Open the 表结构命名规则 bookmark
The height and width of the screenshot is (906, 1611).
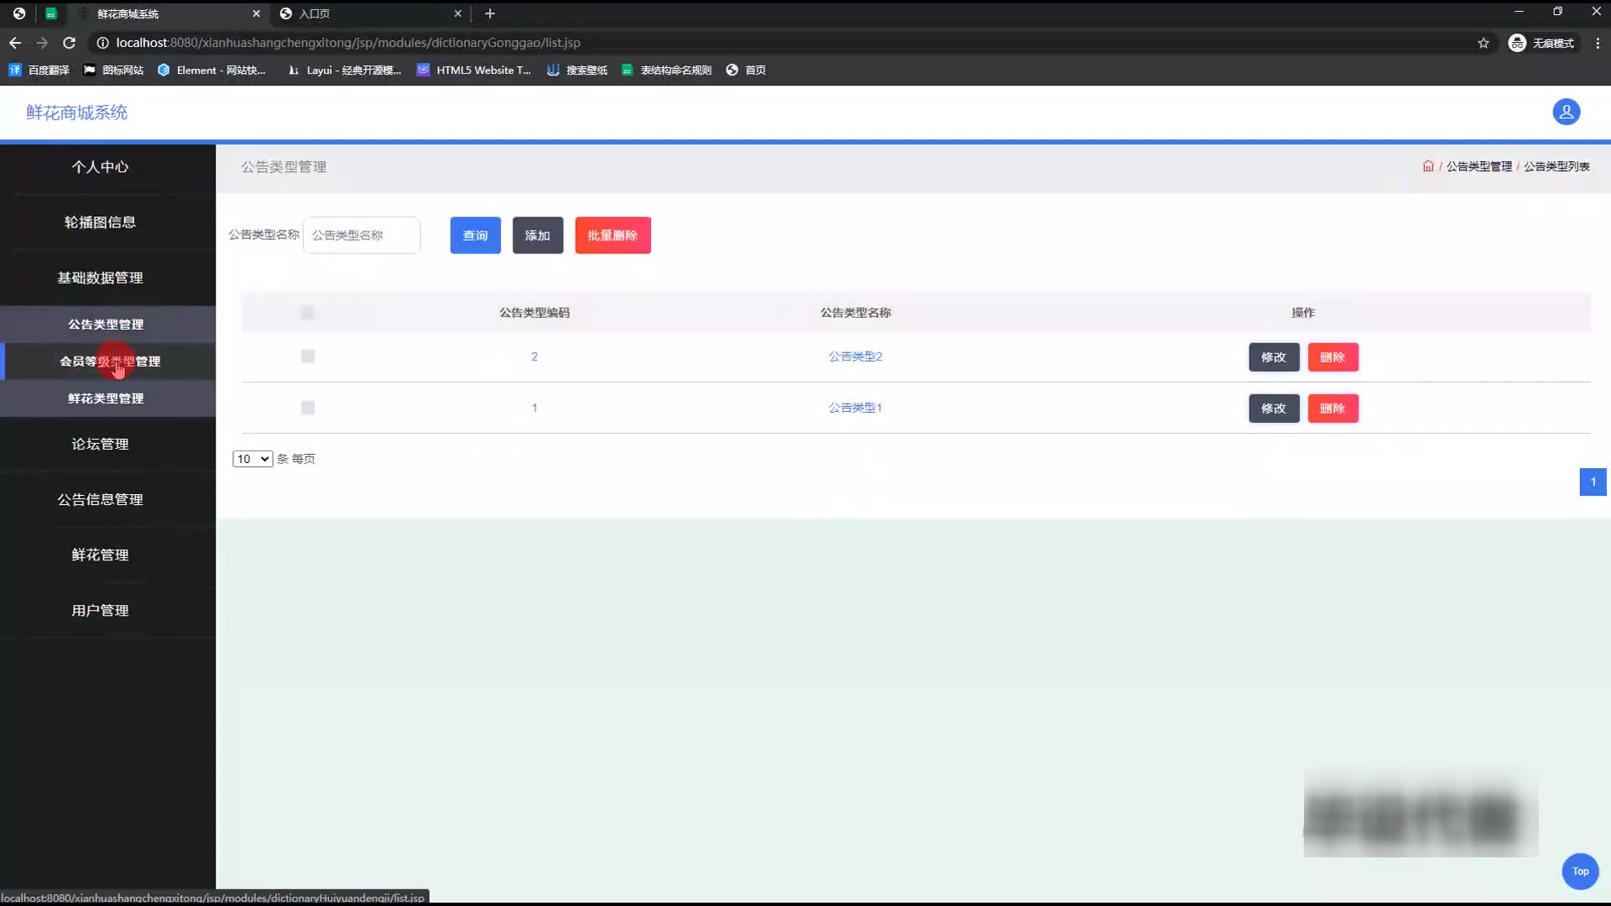[x=667, y=70]
